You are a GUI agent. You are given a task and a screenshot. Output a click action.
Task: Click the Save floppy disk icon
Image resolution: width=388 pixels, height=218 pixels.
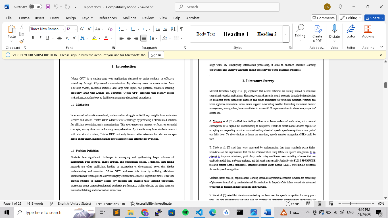(48, 7)
